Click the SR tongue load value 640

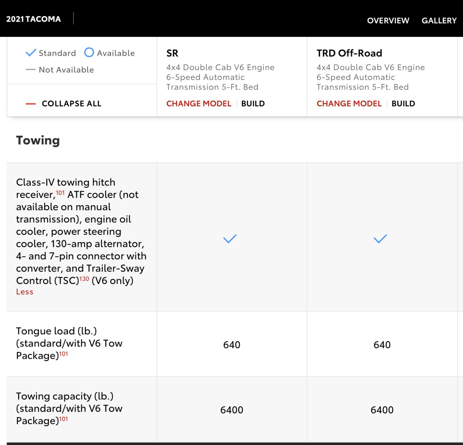[x=232, y=345]
